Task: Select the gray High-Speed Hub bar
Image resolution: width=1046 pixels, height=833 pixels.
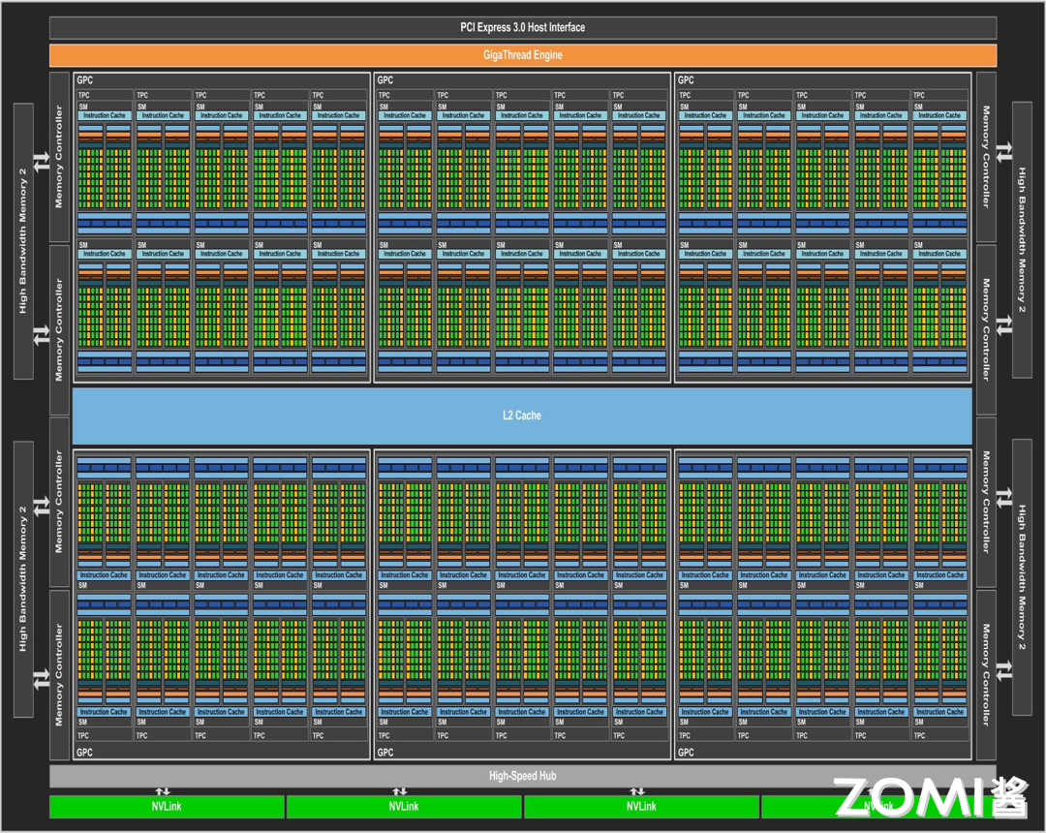Action: pos(522,776)
